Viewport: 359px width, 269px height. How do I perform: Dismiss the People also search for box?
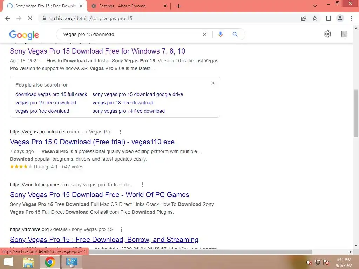point(213,83)
